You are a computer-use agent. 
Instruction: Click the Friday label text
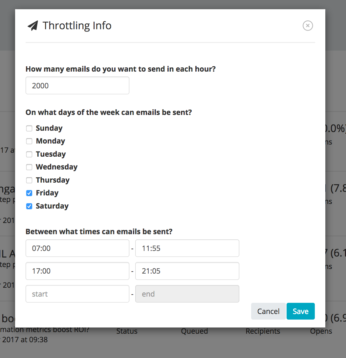pos(47,193)
